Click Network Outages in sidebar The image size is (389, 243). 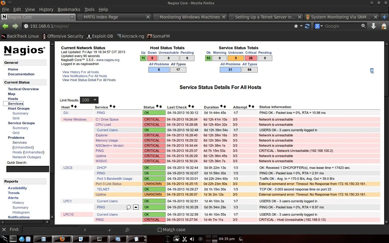pyautogui.click(x=27, y=157)
